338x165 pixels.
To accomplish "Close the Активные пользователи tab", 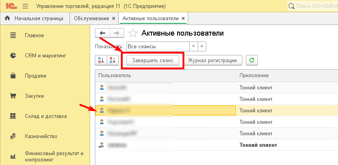I will pyautogui.click(x=183, y=19).
